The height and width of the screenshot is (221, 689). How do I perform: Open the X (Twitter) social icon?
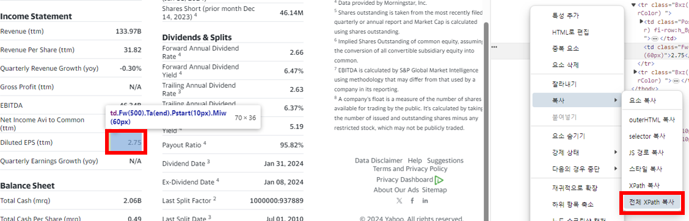[399, 201]
